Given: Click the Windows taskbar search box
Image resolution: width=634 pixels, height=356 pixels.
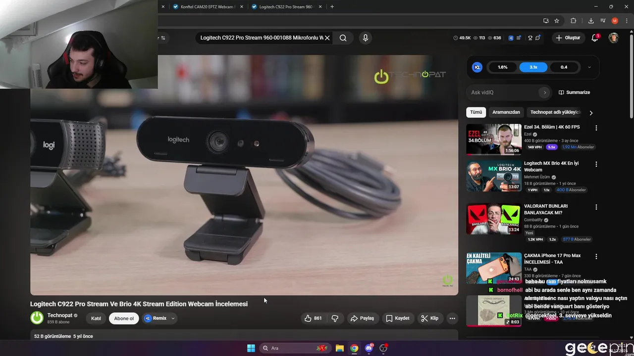Looking at the screenshot, I should [294, 348].
